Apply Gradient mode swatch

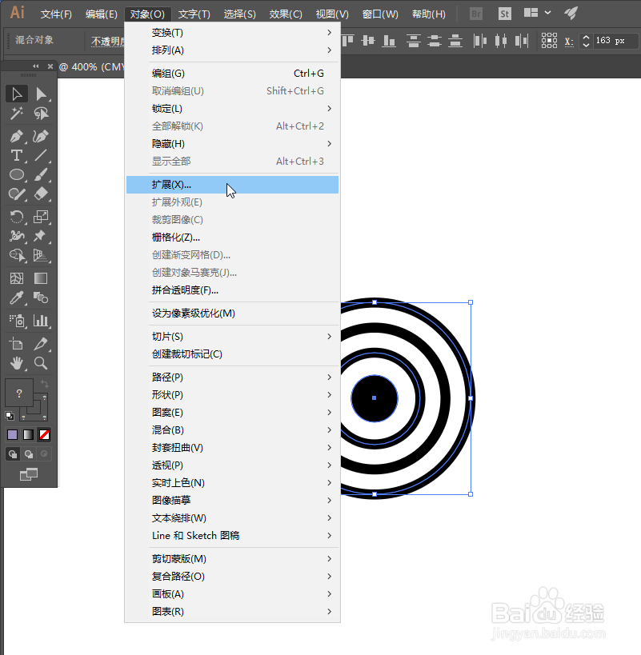[29, 435]
